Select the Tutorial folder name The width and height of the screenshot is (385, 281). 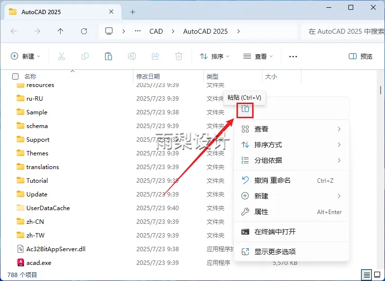point(37,180)
